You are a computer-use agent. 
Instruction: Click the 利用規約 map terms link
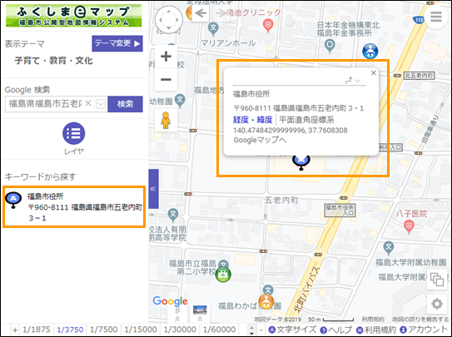(373, 320)
